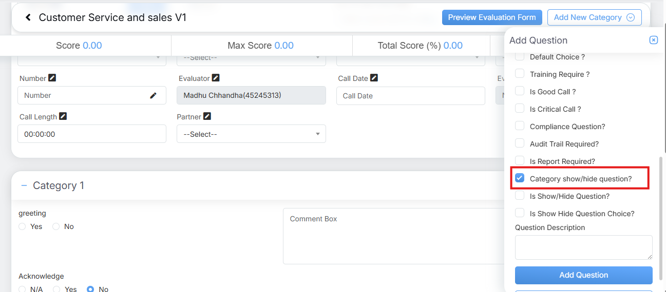The height and width of the screenshot is (292, 666).
Task: Check the Compliance Question checkbox
Action: [520, 126]
